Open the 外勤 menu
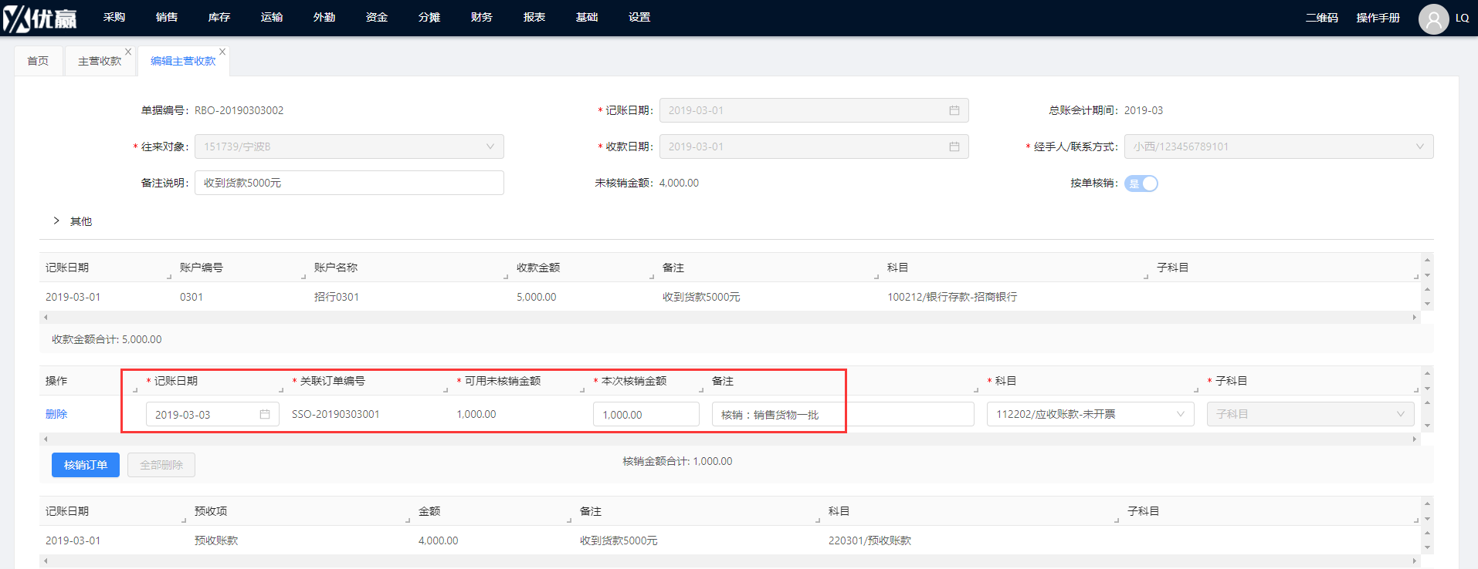Viewport: 1478px width, 569px height. click(324, 17)
